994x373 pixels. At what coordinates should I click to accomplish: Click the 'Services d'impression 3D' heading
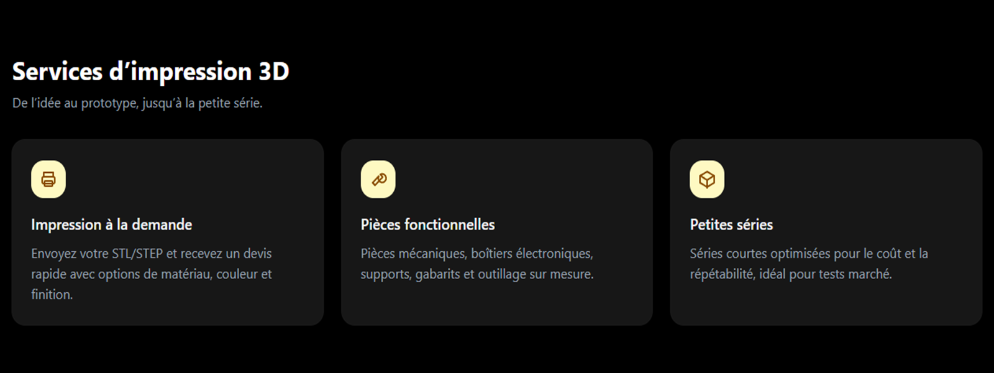coord(150,71)
